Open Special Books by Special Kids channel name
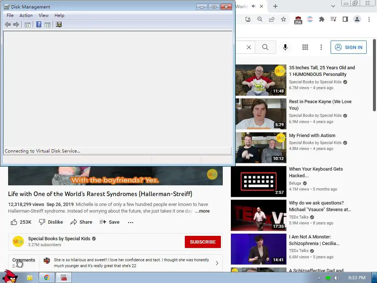 (x=59, y=239)
